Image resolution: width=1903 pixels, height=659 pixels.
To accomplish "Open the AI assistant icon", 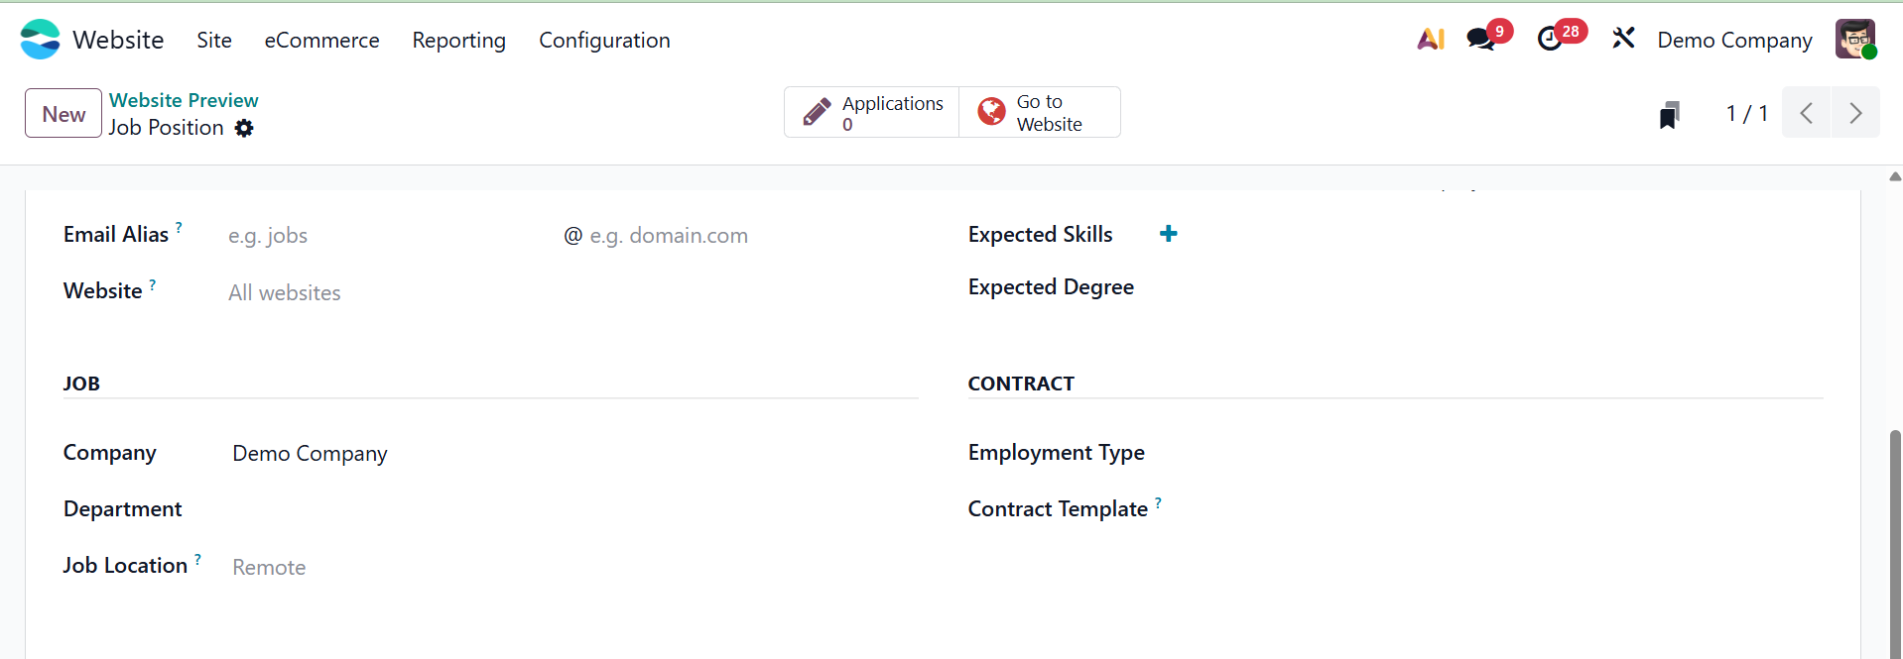I will coord(1430,40).
